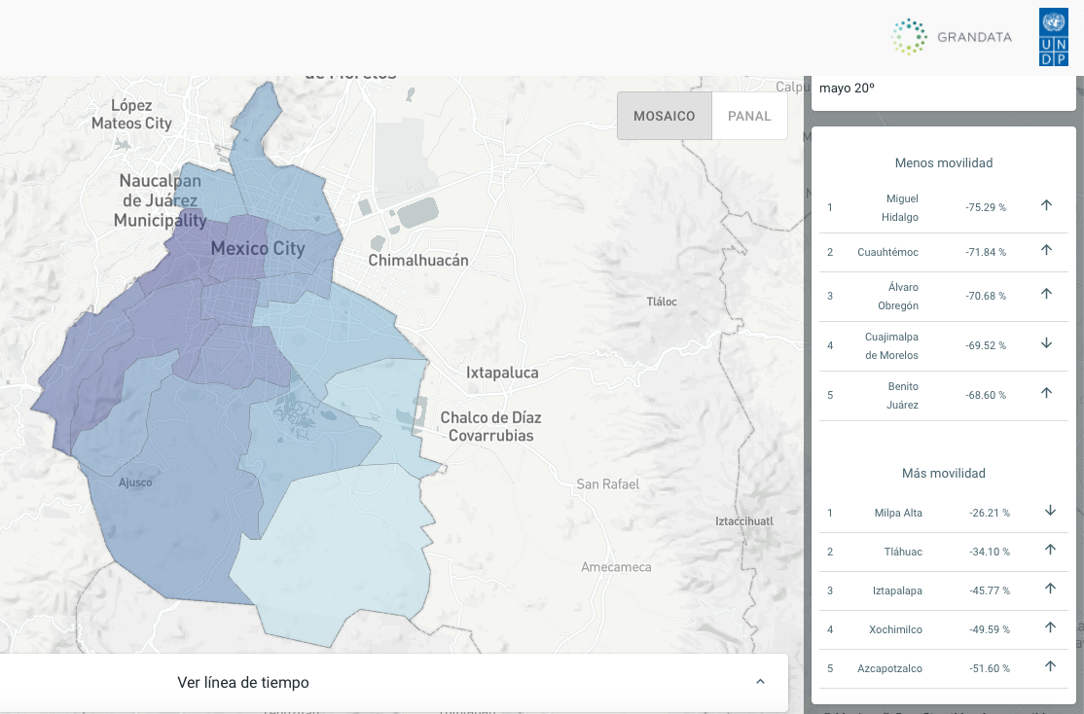Click the downward arrow next to Cuajimalpa de Morelos

(1047, 344)
